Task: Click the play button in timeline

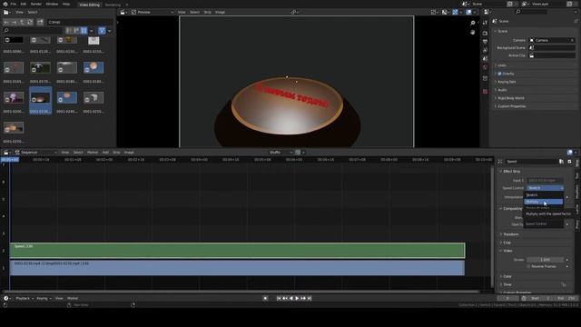Action: click(x=297, y=298)
